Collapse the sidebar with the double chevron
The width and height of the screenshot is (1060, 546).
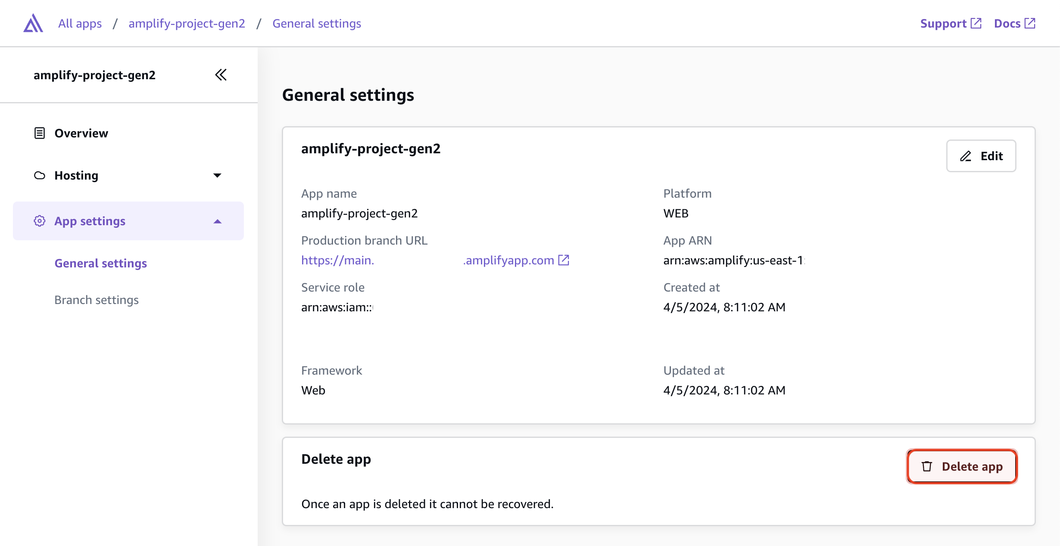pos(221,74)
